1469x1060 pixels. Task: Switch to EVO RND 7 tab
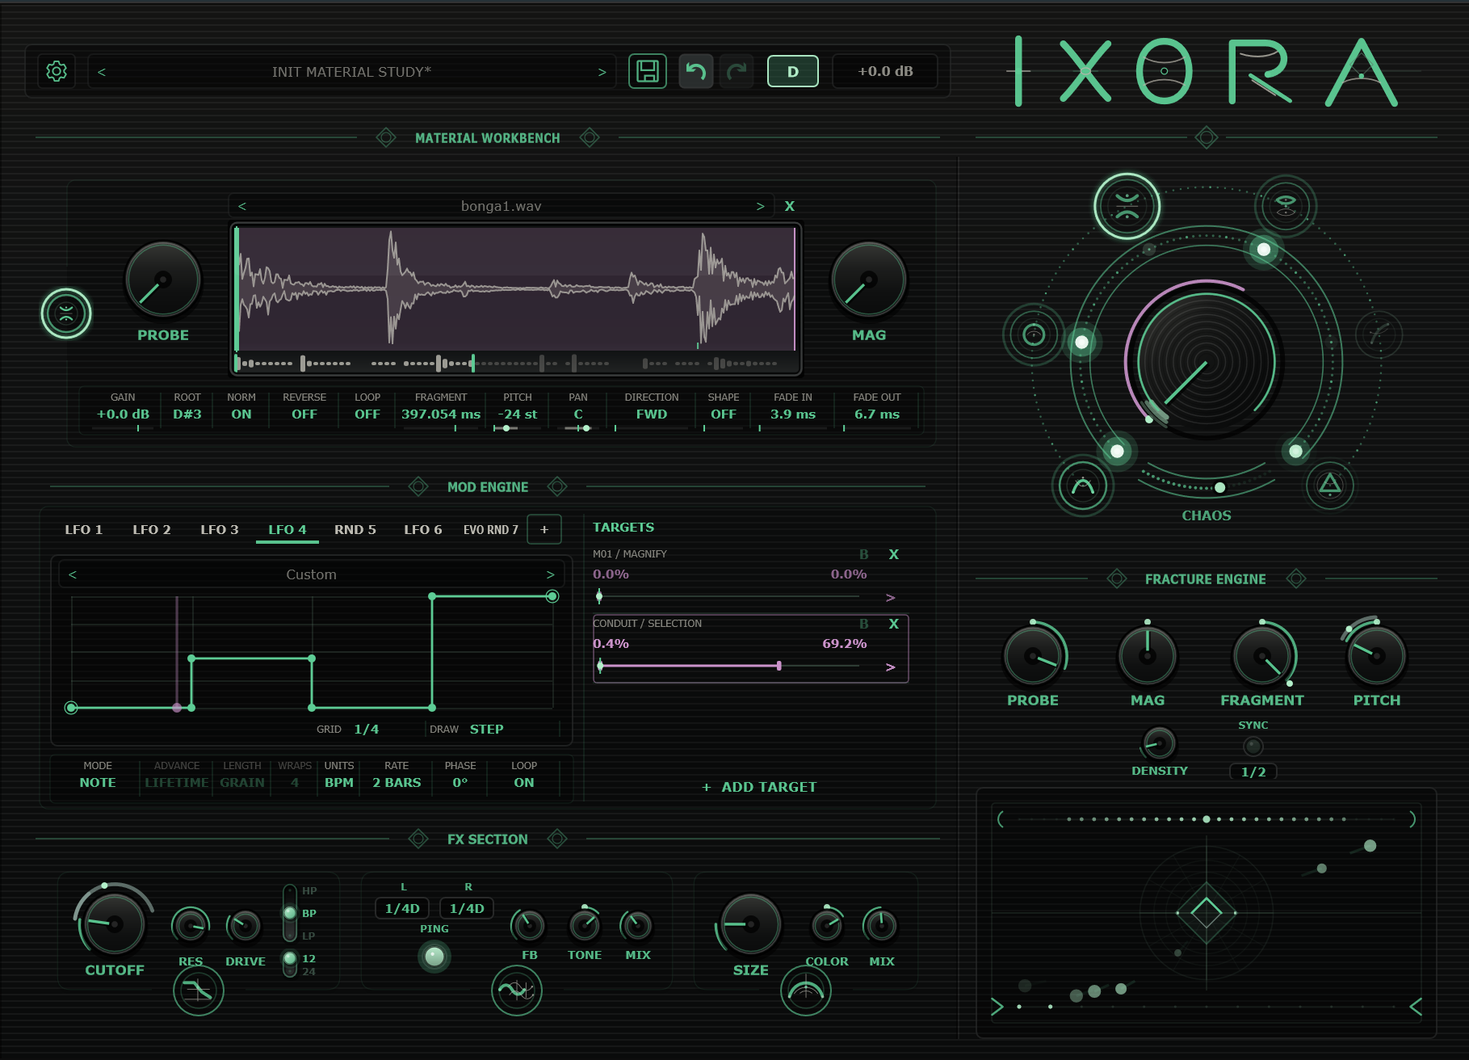491,530
